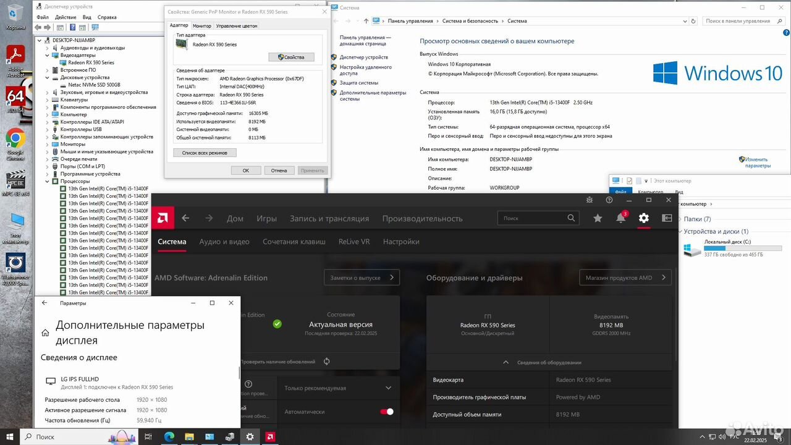Open the AIDA64 desktop shortcut
The height and width of the screenshot is (445, 791).
click(x=15, y=100)
